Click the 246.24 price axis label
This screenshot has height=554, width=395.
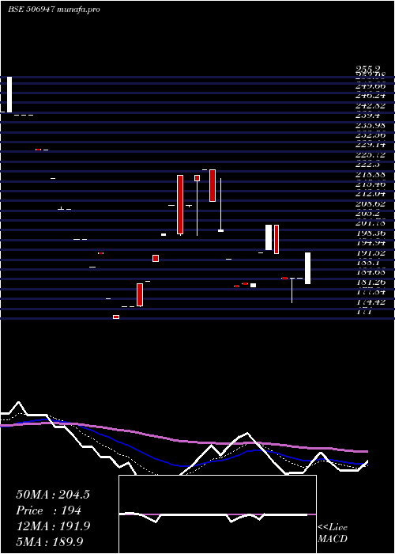pos(371,96)
